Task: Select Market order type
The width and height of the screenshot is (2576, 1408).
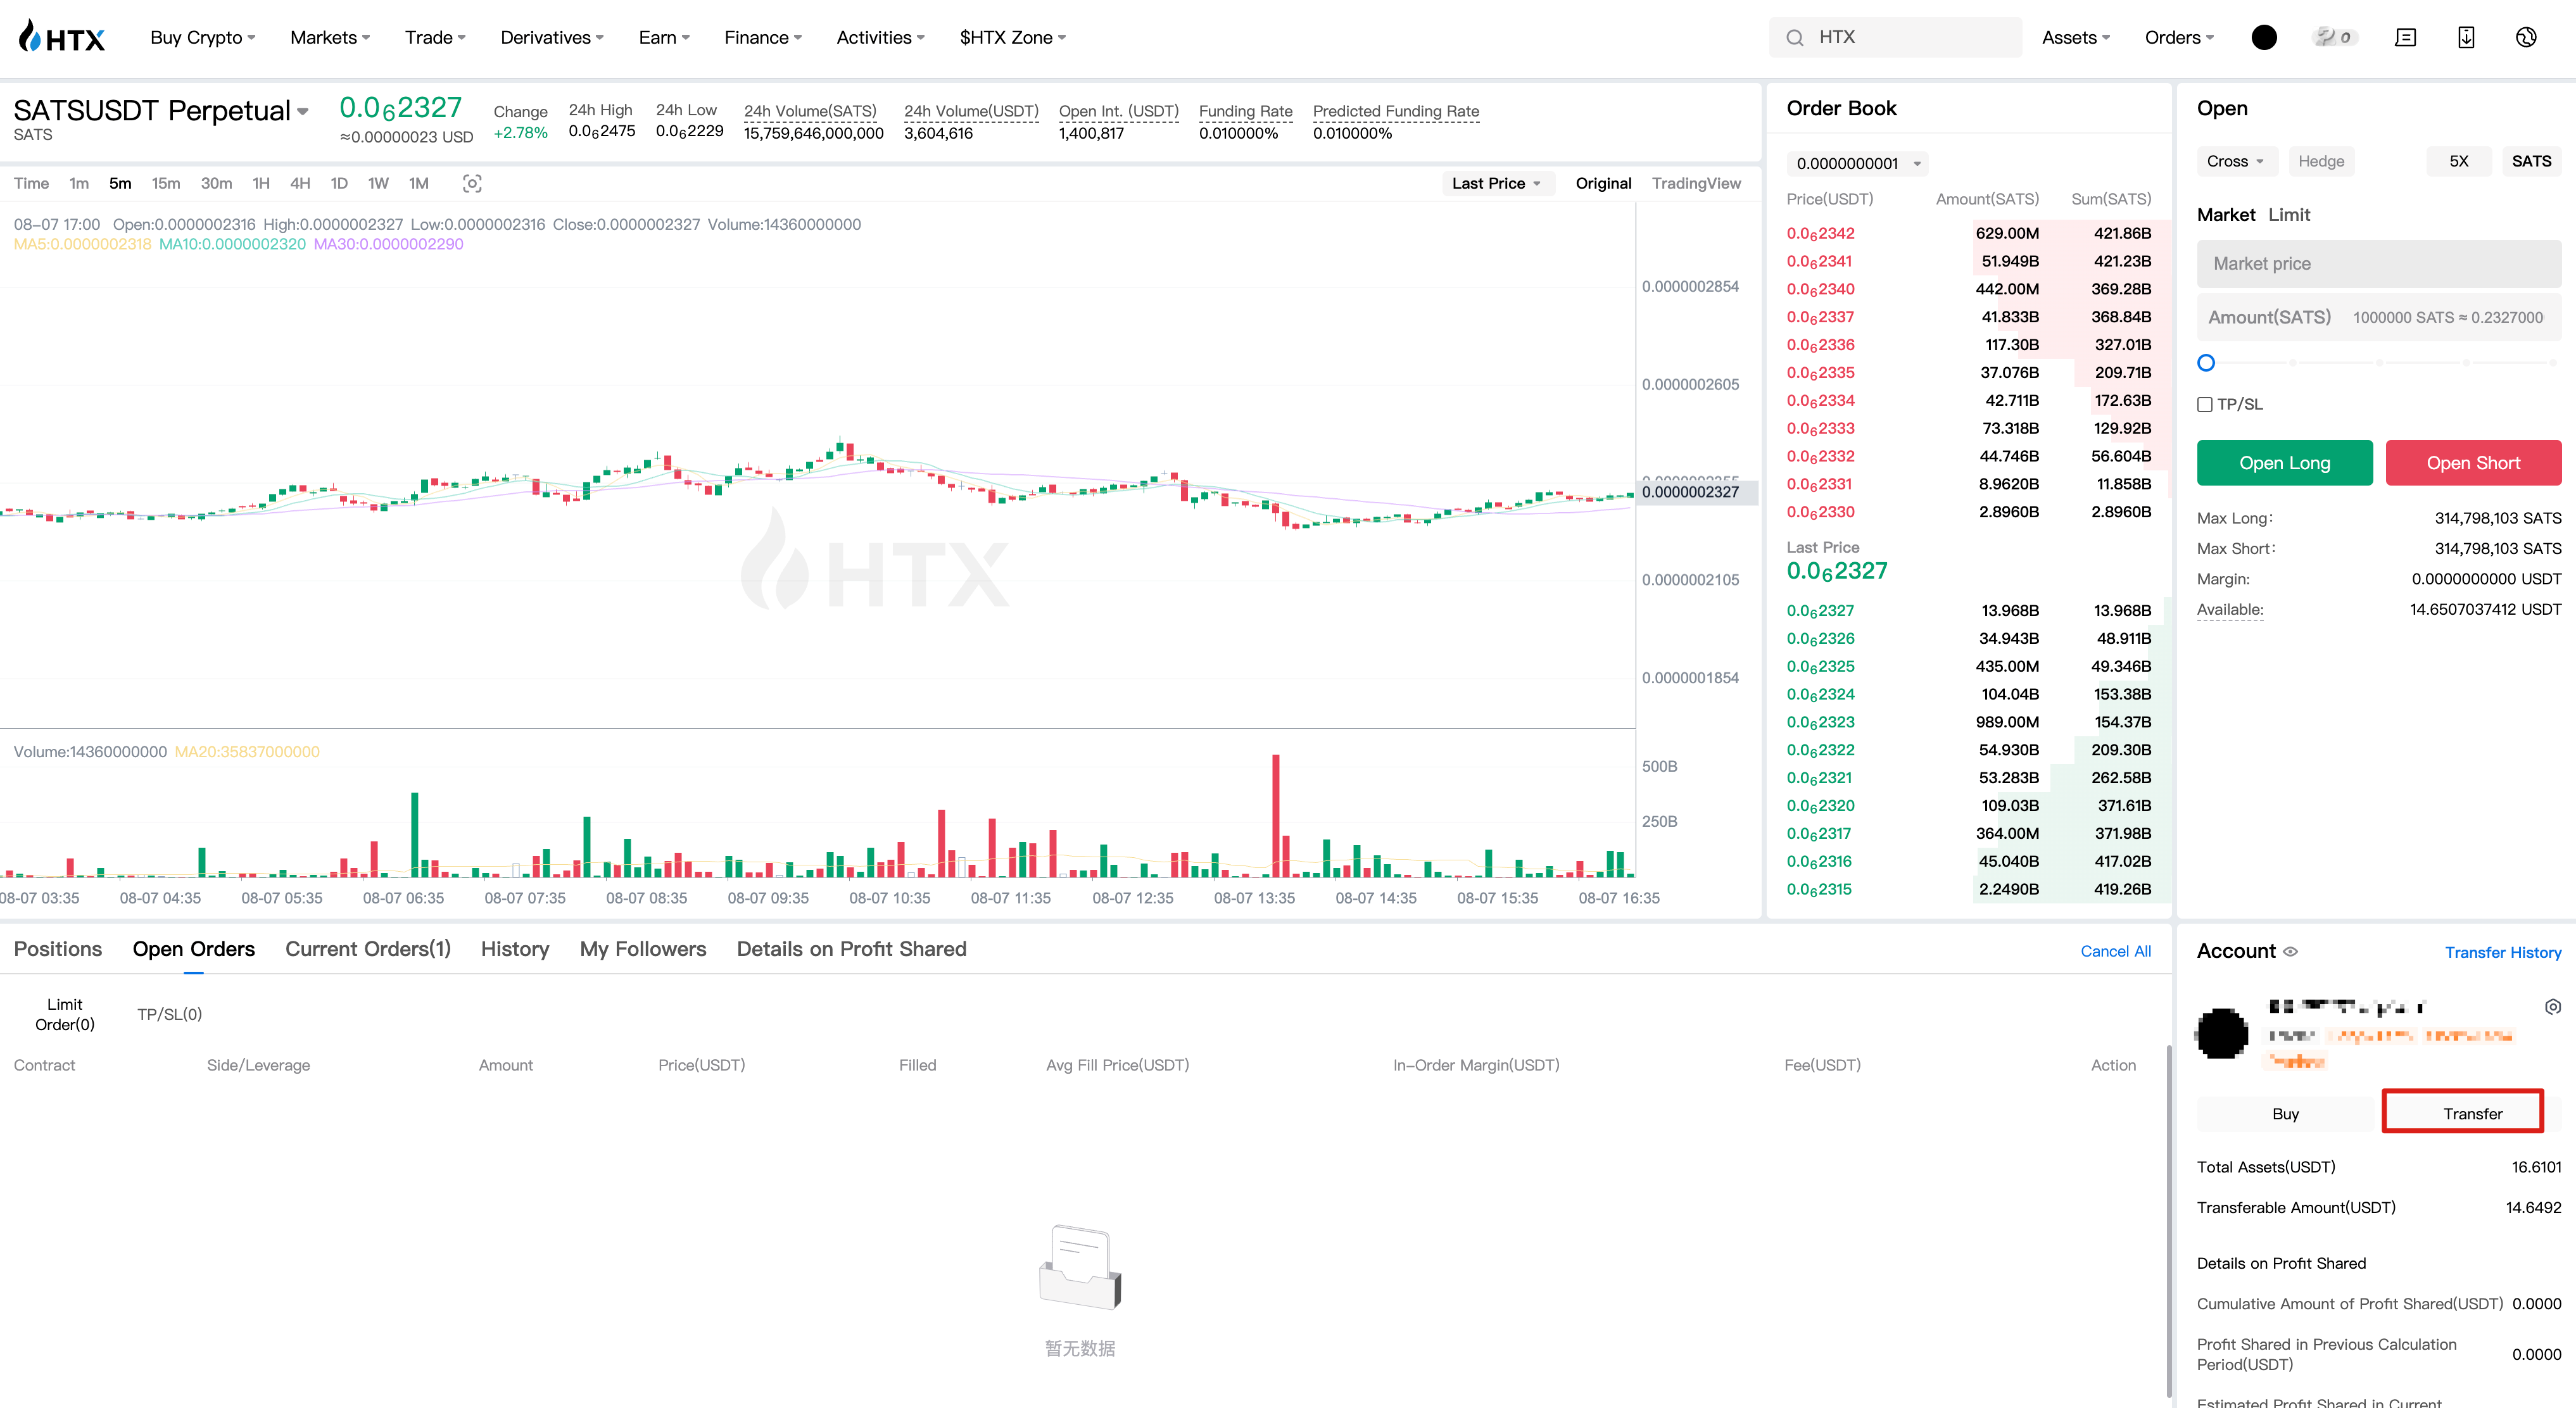Action: tap(2225, 215)
